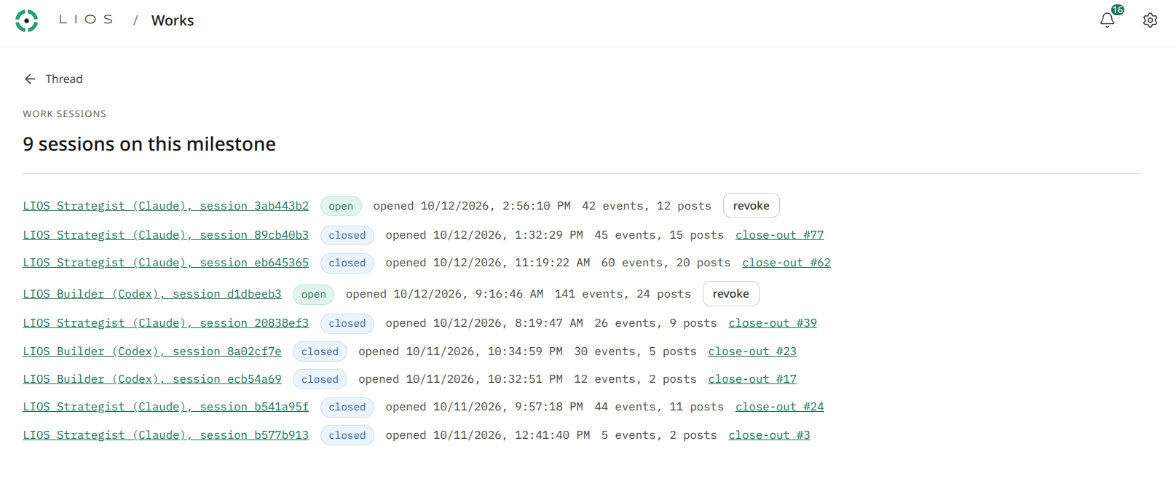The width and height of the screenshot is (1176, 481).
Task: Click the closed badge on session ecb54a69
Action: (x=320, y=379)
